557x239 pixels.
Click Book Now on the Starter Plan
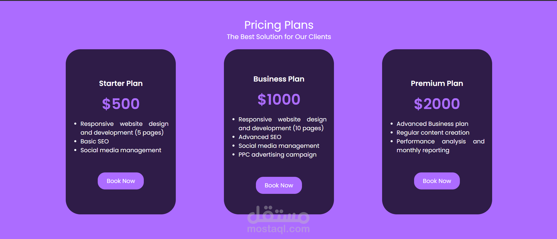click(121, 181)
